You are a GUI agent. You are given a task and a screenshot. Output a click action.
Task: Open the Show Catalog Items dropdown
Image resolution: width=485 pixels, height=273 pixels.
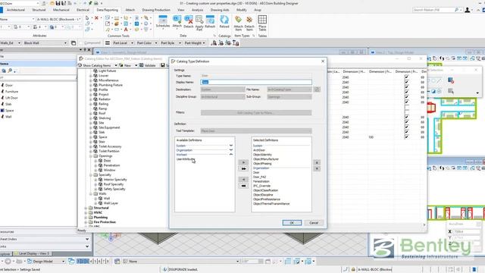pyautogui.click(x=116, y=65)
